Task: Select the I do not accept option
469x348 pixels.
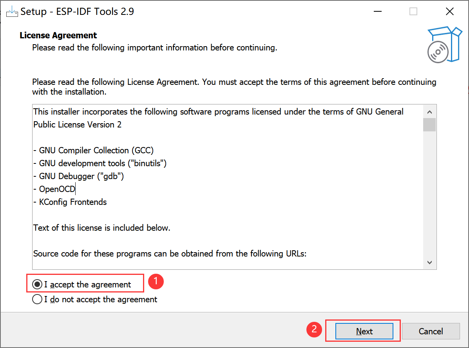Action: (x=37, y=299)
